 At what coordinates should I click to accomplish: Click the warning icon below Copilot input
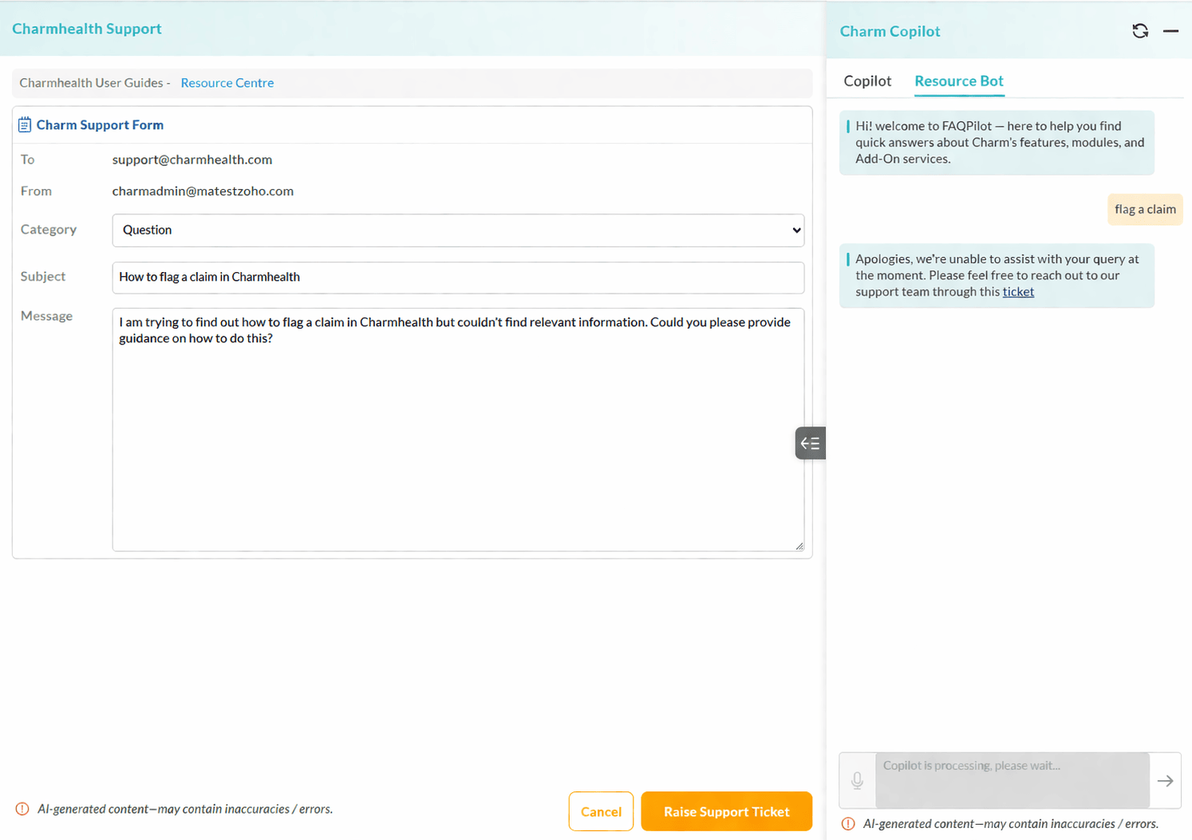(x=848, y=824)
